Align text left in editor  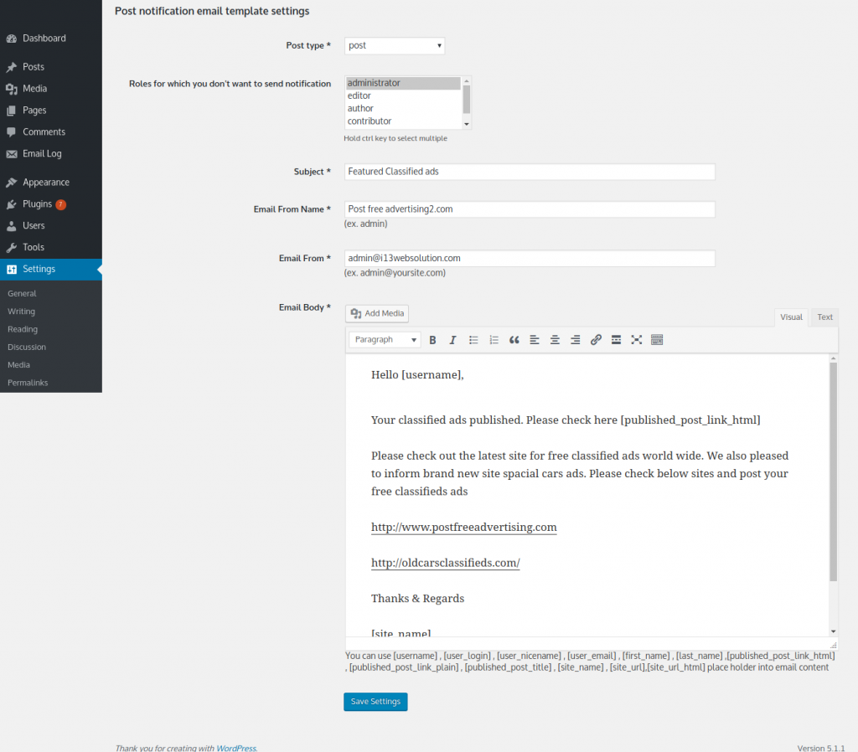535,340
